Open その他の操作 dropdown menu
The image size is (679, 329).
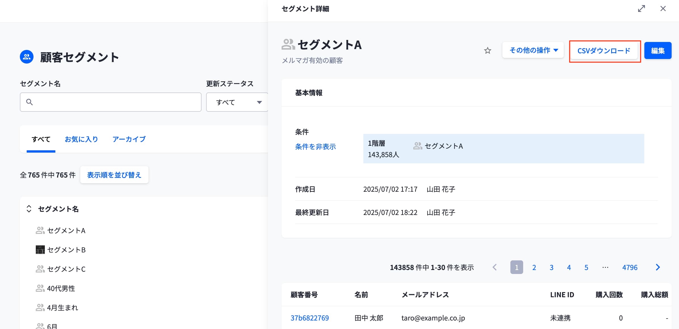point(533,50)
